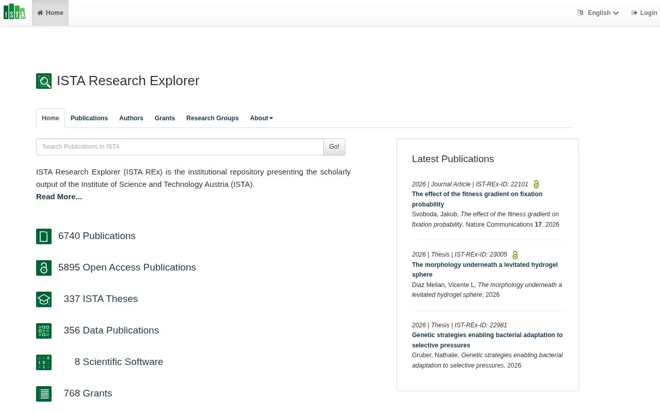Focus the Search Publications in ISTA field
660x413 pixels.
180,147
